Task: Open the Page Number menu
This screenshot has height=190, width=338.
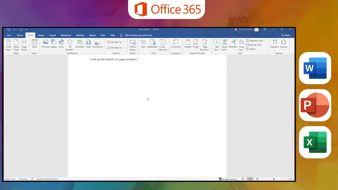Action: pos(205,45)
